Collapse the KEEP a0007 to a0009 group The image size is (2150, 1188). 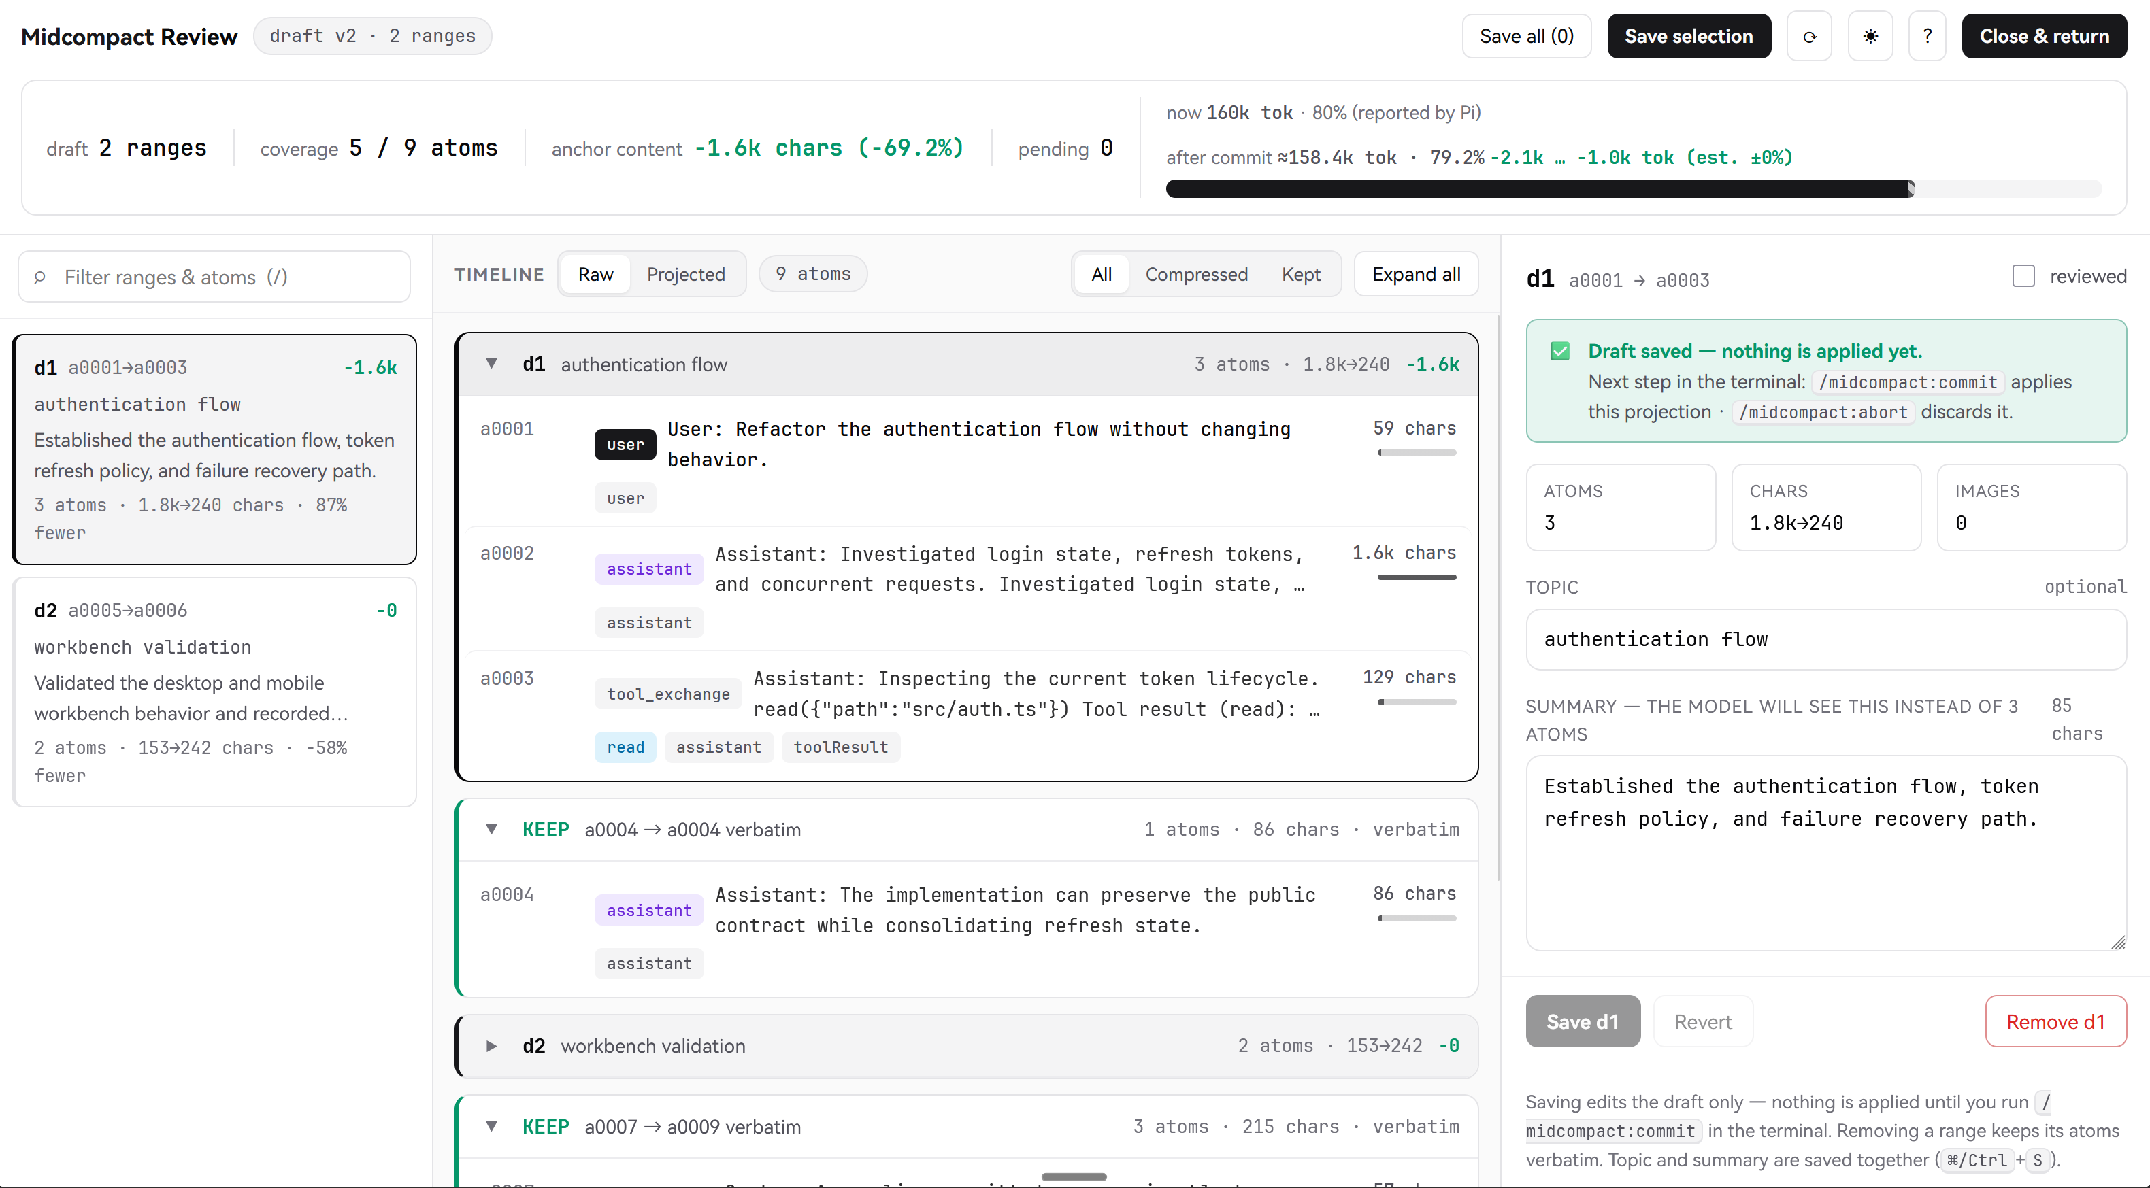pos(492,1126)
